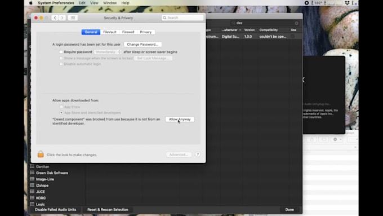Image resolution: width=383 pixels, height=216 pixels.
Task: Click Reset & Rescan Selection
Action: (x=108, y=210)
